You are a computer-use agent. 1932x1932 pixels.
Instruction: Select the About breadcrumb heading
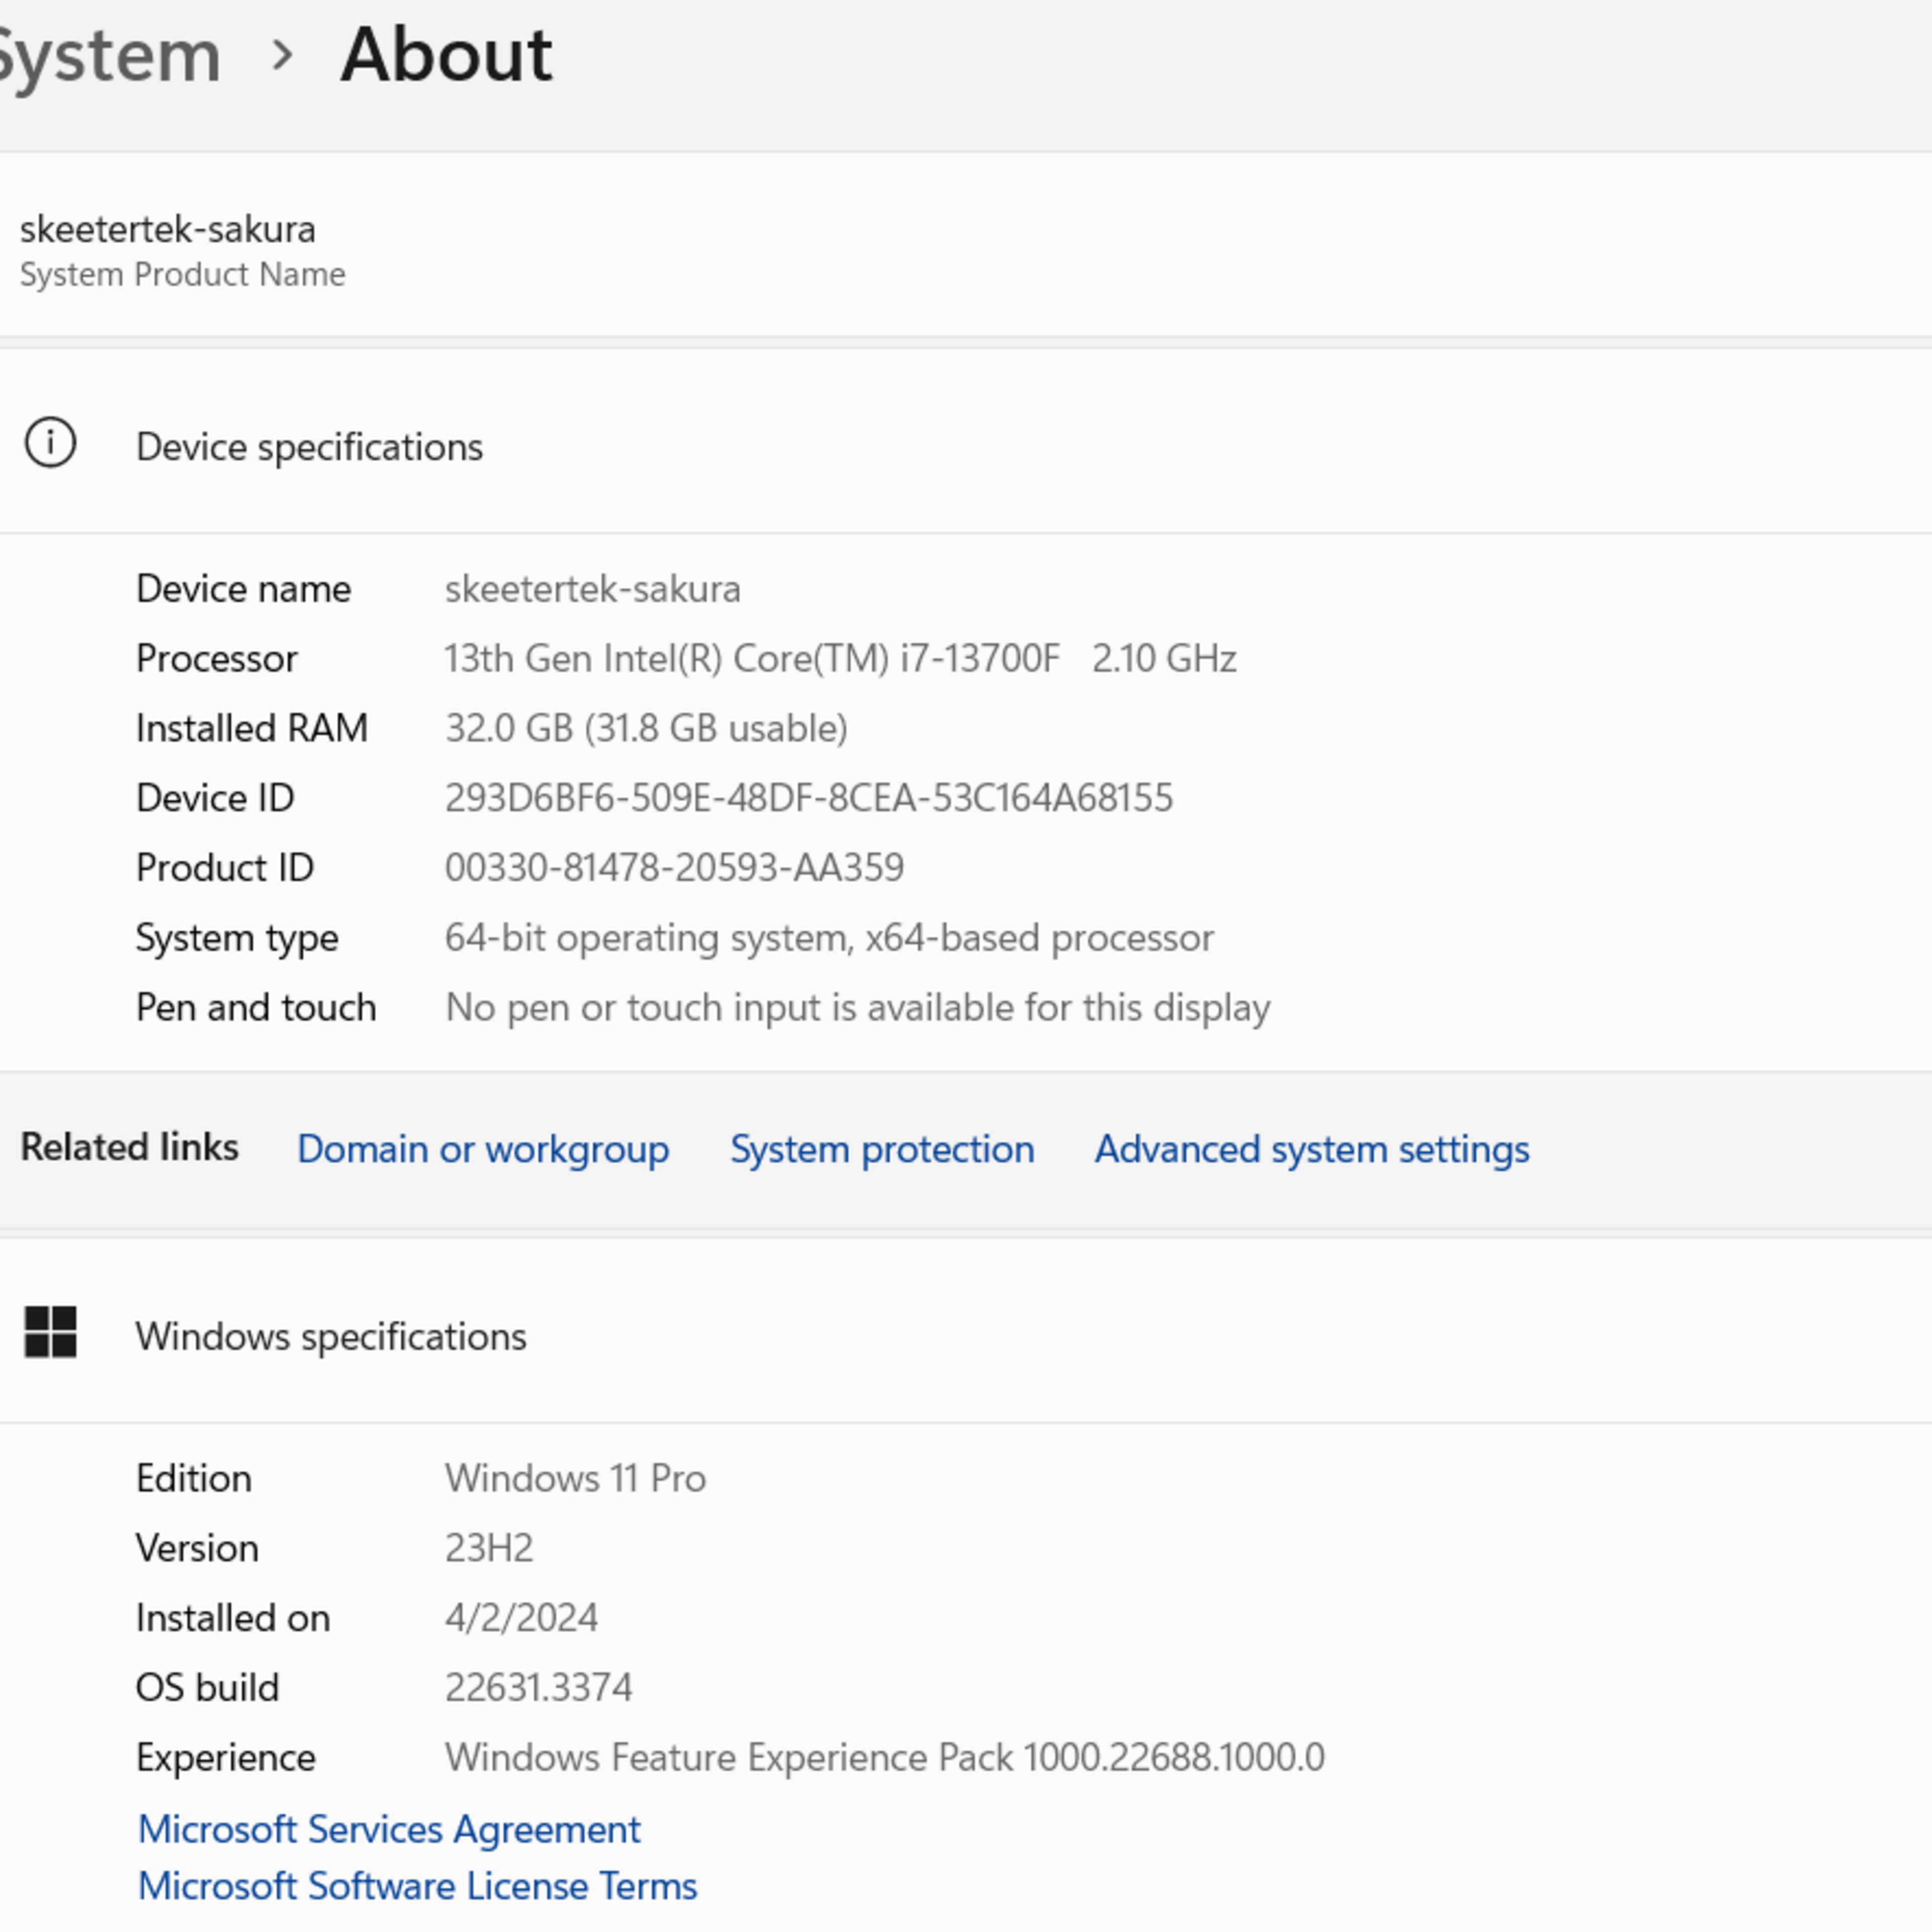(x=446, y=54)
